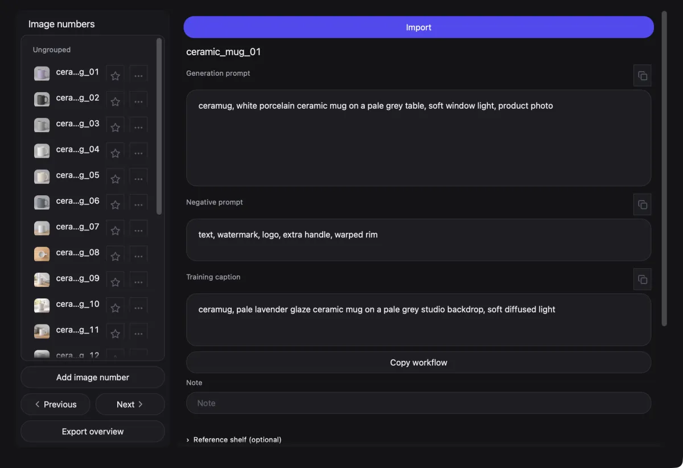
Task: Open the cera...g_09 list row
Action: [90, 280]
